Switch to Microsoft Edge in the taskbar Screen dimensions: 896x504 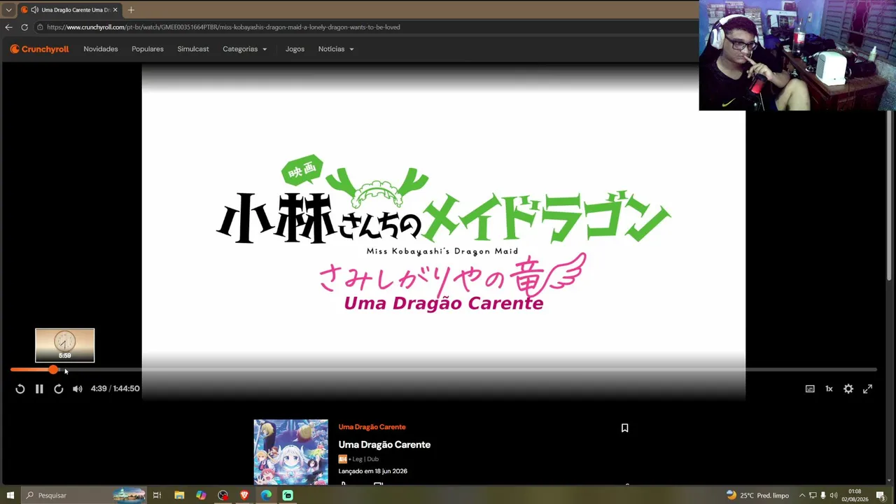(x=266, y=495)
